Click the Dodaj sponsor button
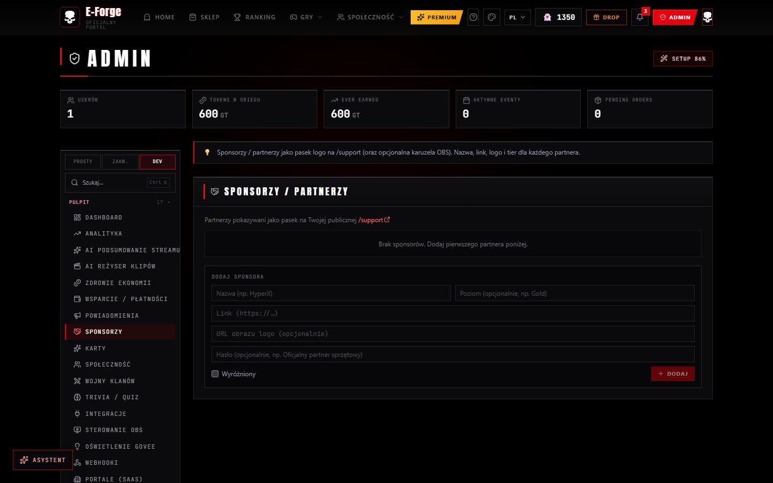 [673, 374]
